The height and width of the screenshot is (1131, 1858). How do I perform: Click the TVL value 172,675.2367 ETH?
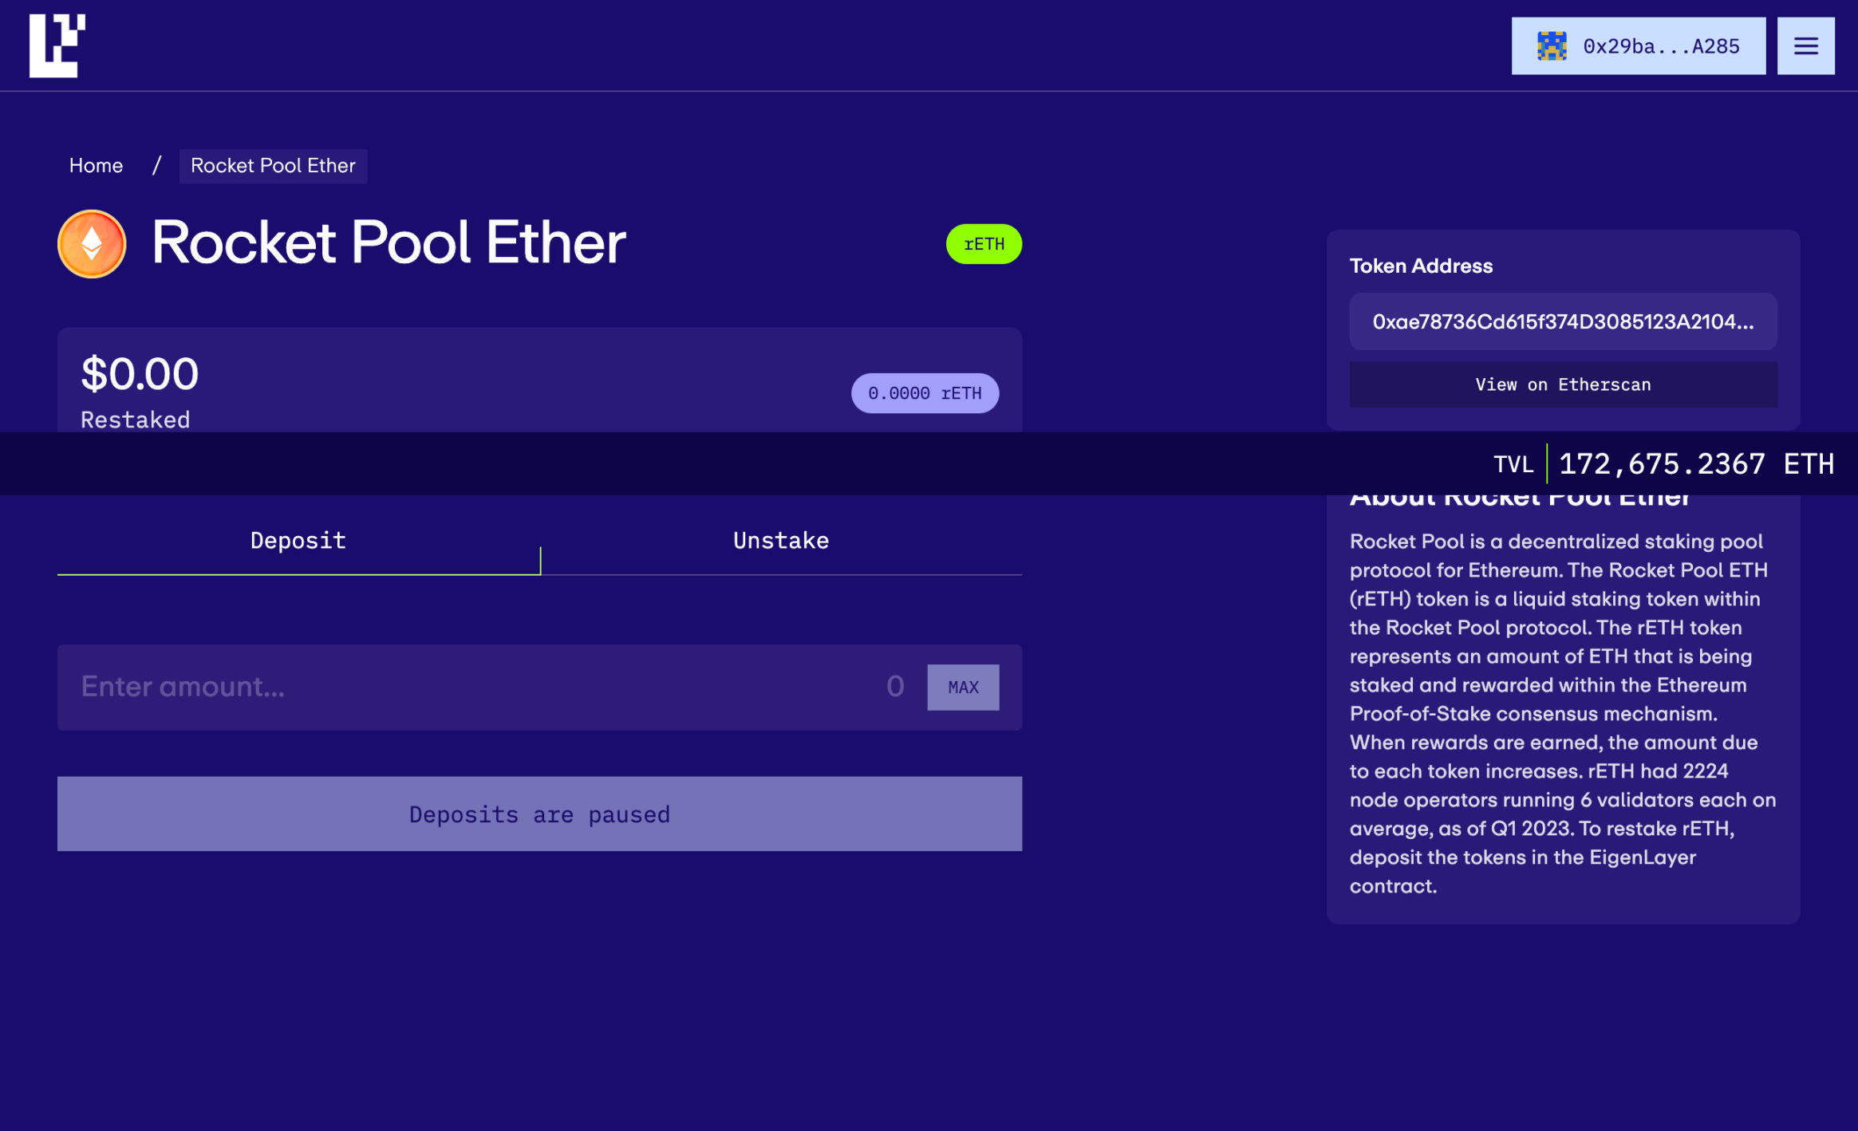point(1695,464)
